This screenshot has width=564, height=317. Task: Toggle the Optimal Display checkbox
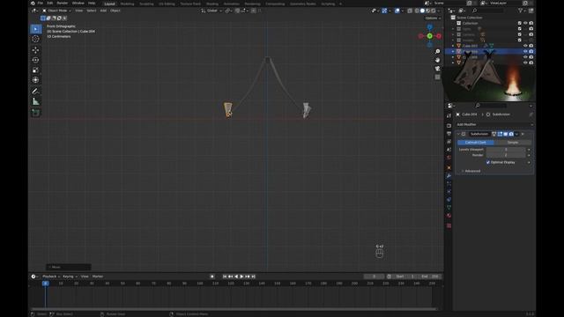click(488, 162)
